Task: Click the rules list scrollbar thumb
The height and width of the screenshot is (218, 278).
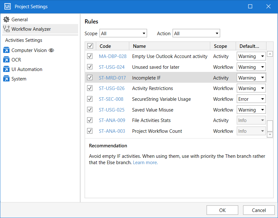Action: click(270, 126)
